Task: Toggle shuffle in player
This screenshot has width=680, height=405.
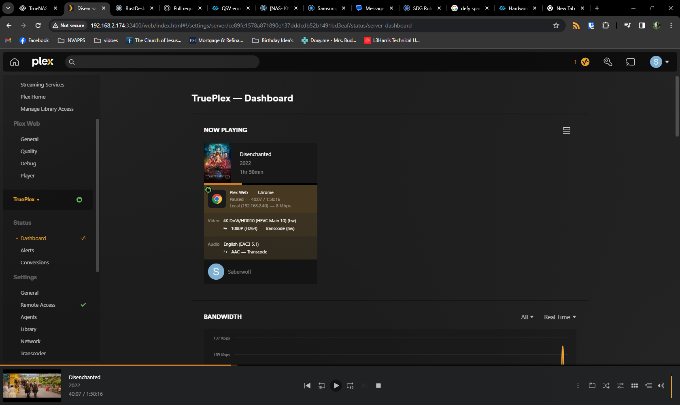Action: (606, 386)
